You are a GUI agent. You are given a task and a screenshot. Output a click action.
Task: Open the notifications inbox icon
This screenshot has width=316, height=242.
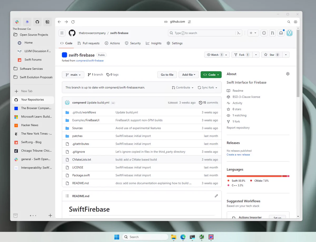281,33
